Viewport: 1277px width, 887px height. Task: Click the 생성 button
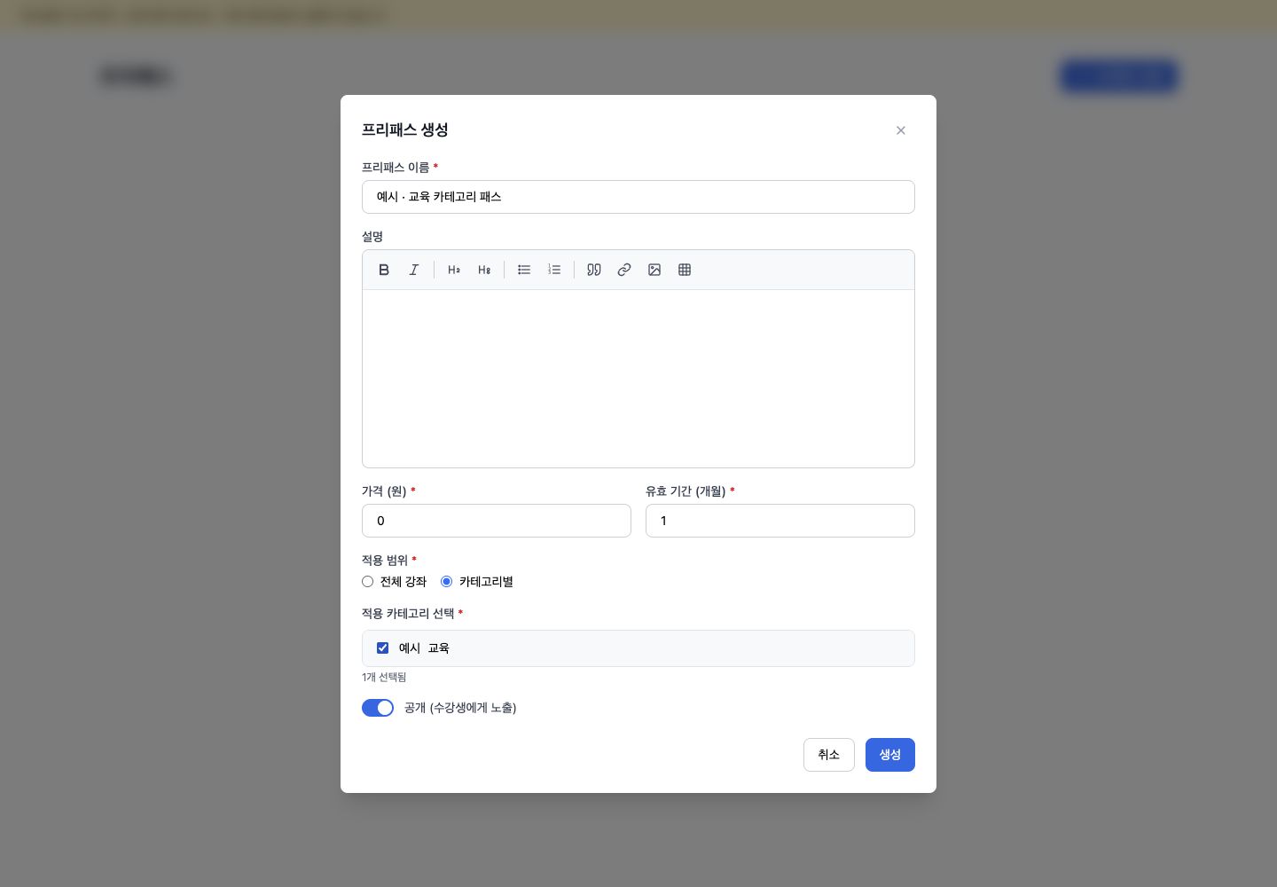click(890, 755)
